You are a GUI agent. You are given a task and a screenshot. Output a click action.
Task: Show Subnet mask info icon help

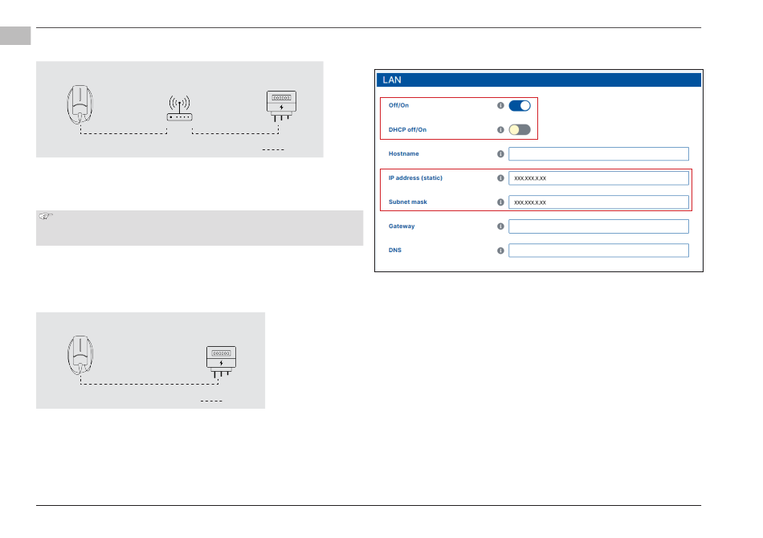pyautogui.click(x=500, y=202)
